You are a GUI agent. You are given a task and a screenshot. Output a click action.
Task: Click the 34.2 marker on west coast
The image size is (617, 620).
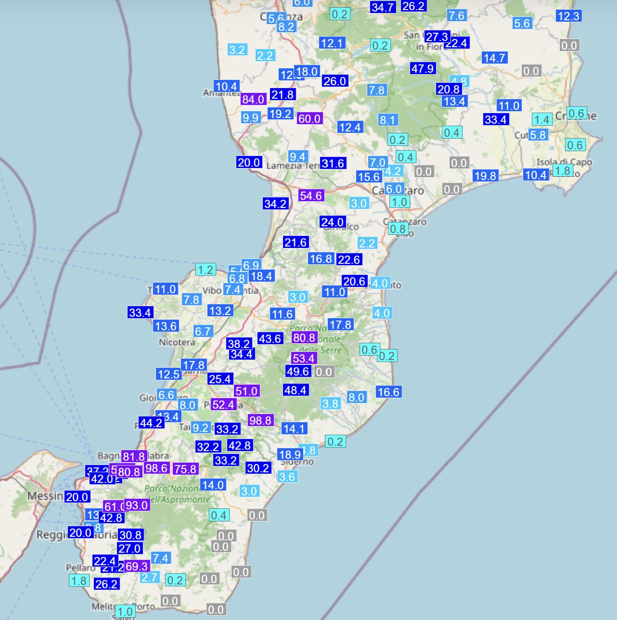click(275, 204)
